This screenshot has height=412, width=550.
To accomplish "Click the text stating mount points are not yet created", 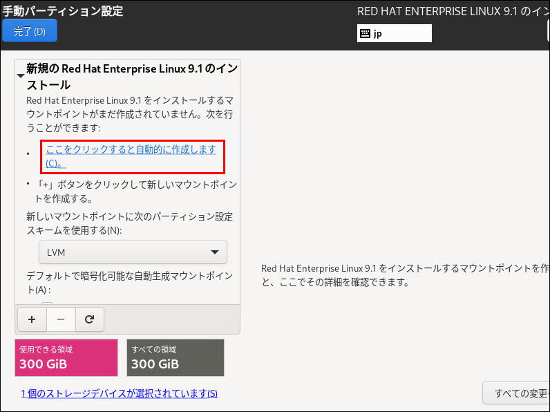I will tap(130, 114).
